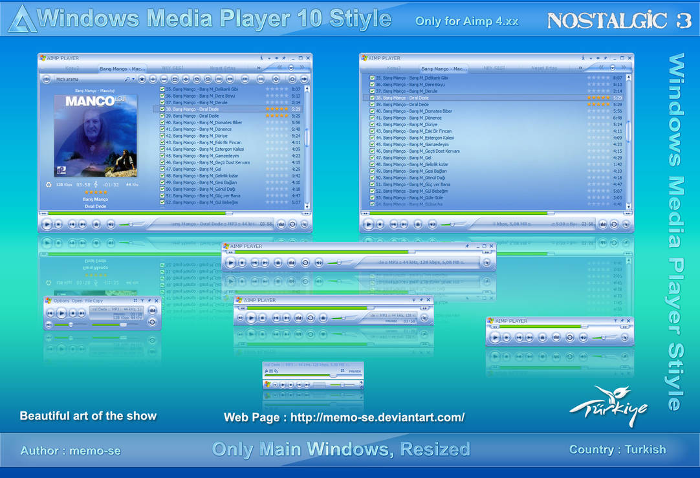Image resolution: width=700 pixels, height=478 pixels.
Task: Open title bar down-arrow menu, album-art window
Action: click(x=269, y=58)
